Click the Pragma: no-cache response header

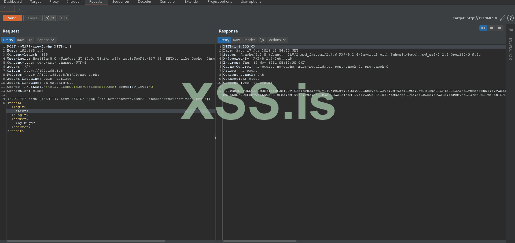point(240,71)
